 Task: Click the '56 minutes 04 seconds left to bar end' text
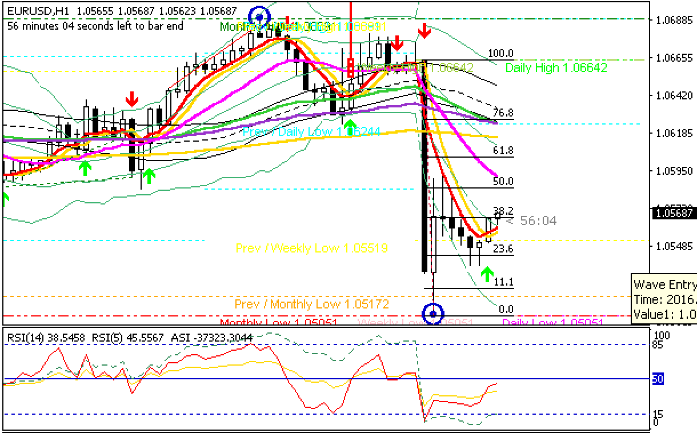coord(96,26)
